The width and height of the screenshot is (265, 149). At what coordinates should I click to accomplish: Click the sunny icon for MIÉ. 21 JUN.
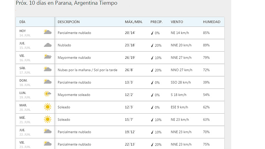point(47,119)
